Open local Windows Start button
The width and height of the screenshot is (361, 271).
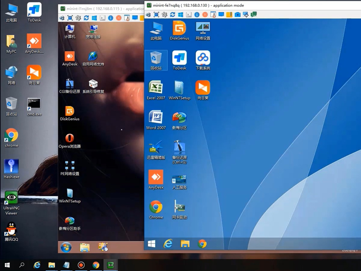pyautogui.click(x=7, y=265)
